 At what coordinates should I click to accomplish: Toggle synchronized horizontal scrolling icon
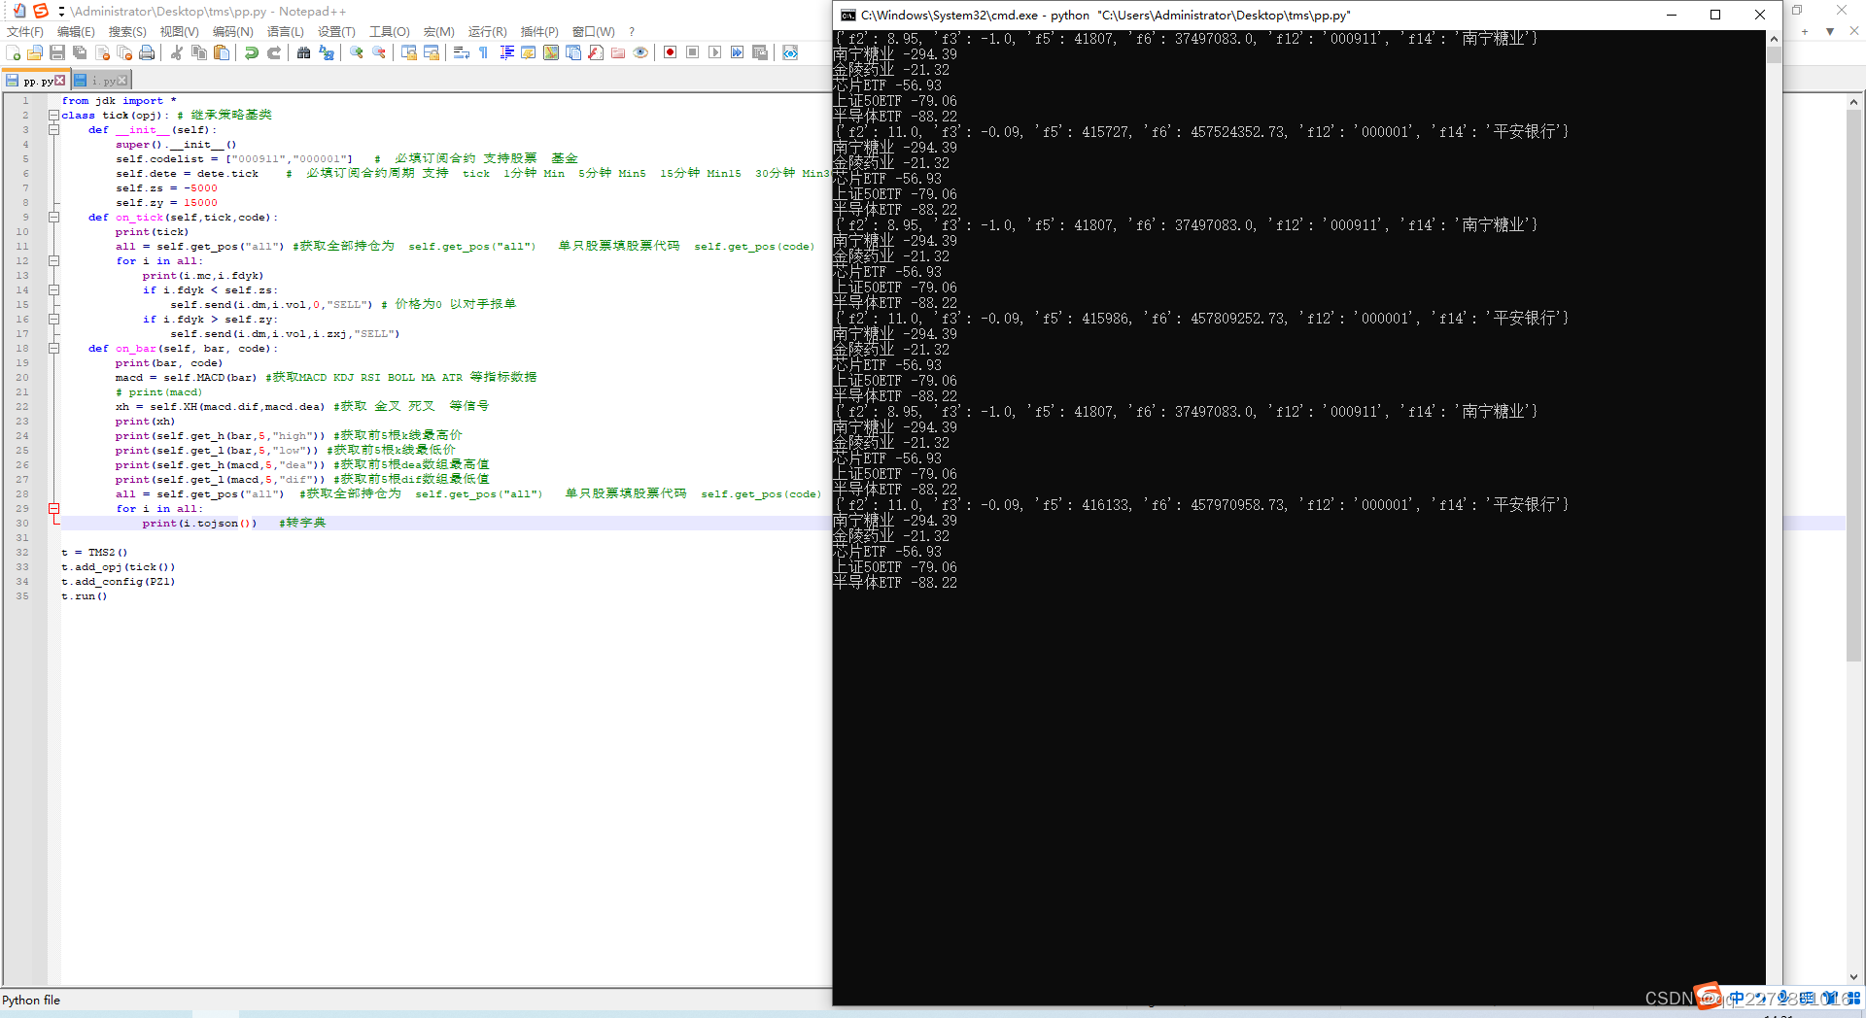432,52
